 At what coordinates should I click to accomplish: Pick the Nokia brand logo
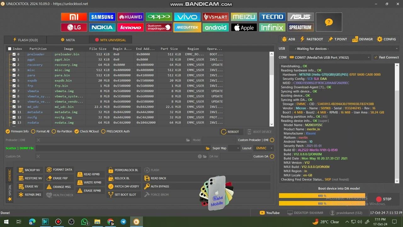(x=102, y=27)
